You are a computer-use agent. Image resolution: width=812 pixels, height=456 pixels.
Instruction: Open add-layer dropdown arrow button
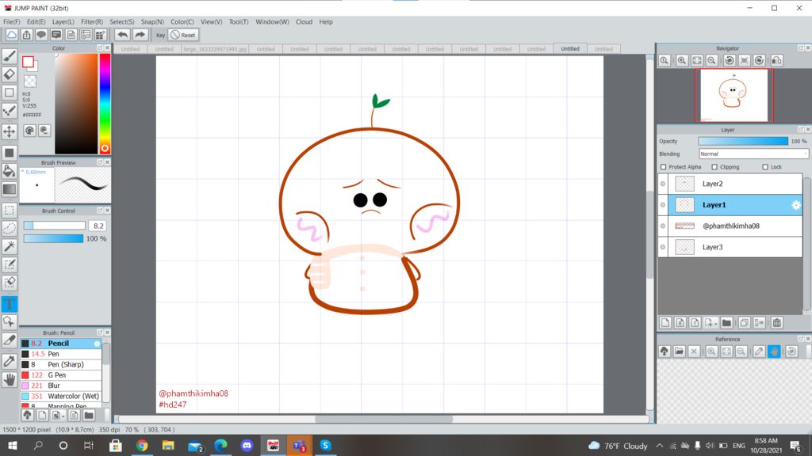(x=711, y=323)
